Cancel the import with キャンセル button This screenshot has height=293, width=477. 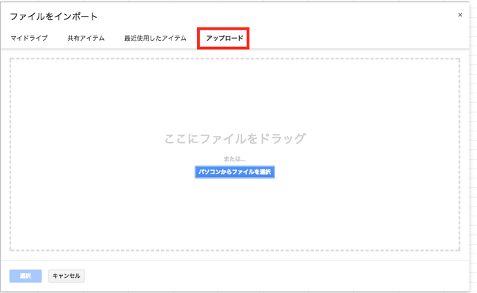click(66, 276)
